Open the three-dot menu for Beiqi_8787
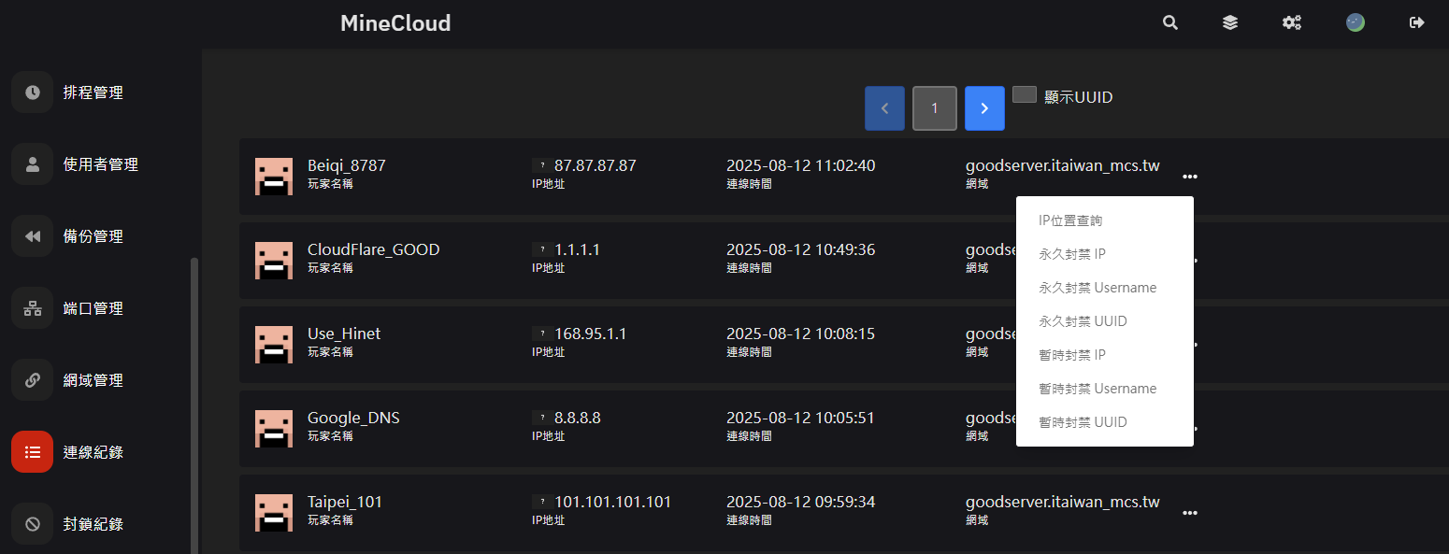Image resolution: width=1449 pixels, height=554 pixels. click(1189, 176)
